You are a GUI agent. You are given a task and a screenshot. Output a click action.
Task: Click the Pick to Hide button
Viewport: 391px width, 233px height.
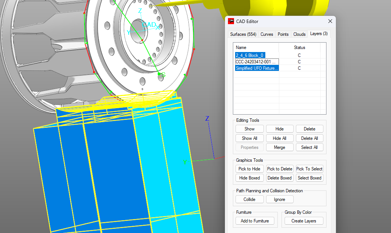coord(249,169)
